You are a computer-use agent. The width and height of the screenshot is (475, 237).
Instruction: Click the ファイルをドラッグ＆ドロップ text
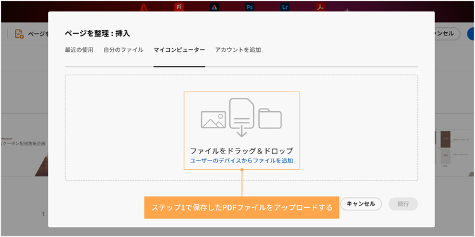click(241, 150)
